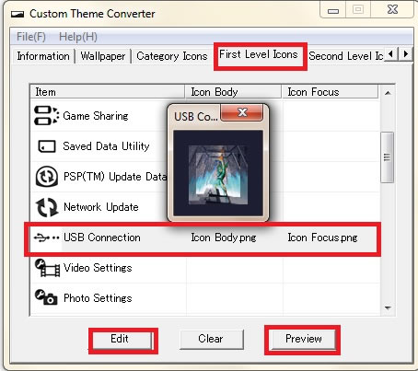Open the File(F) menu

pos(31,37)
